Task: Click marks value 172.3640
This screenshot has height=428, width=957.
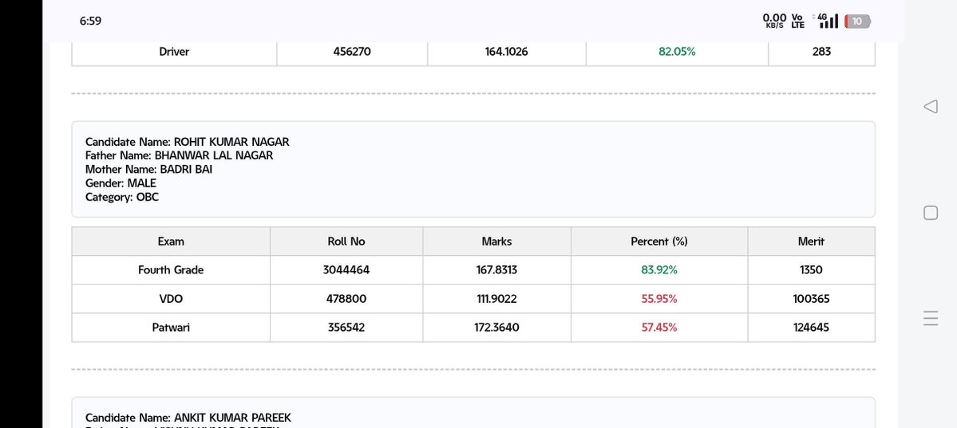Action: point(496,328)
